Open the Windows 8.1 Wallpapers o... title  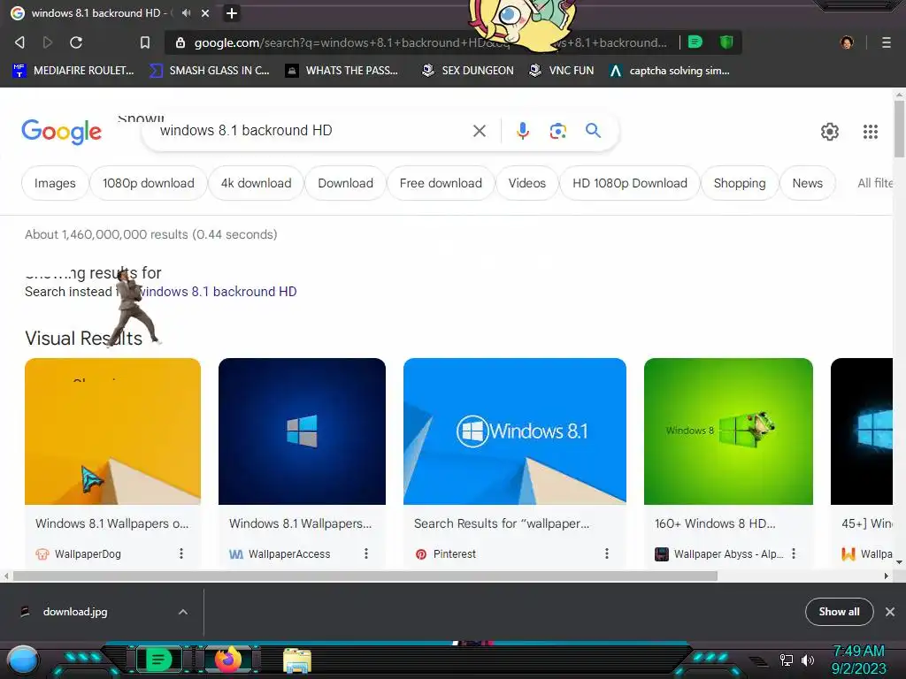(x=112, y=523)
